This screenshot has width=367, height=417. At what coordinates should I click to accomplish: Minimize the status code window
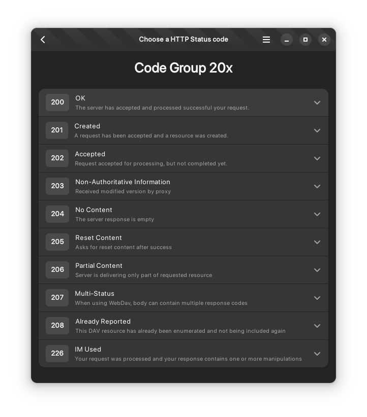coord(287,40)
